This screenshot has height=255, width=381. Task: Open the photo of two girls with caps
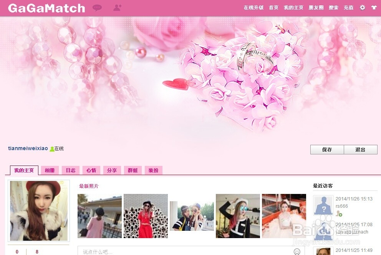pos(192,216)
